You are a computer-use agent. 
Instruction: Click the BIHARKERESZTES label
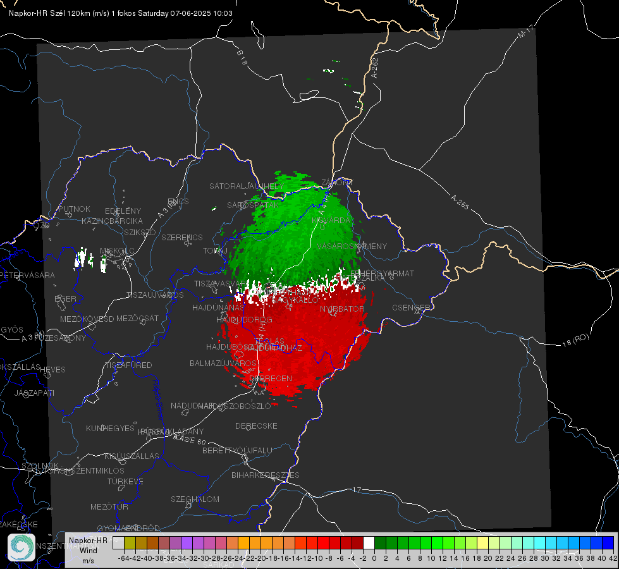pyautogui.click(x=266, y=475)
